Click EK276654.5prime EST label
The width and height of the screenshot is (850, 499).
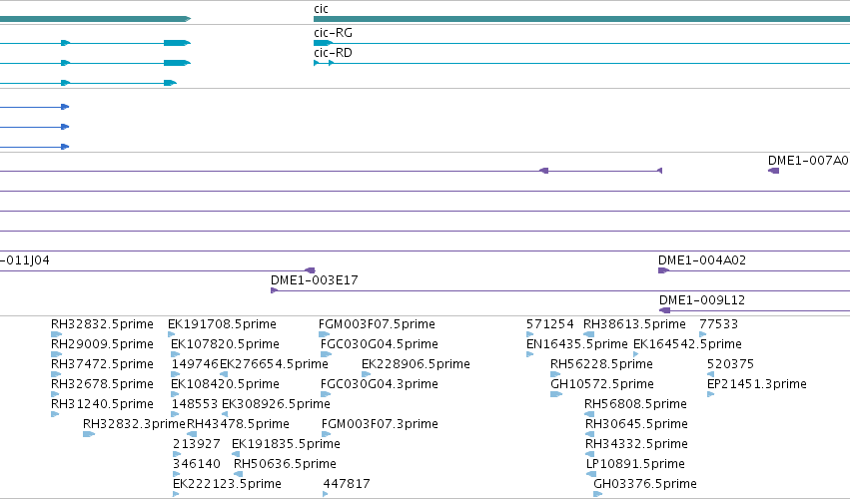click(x=274, y=364)
